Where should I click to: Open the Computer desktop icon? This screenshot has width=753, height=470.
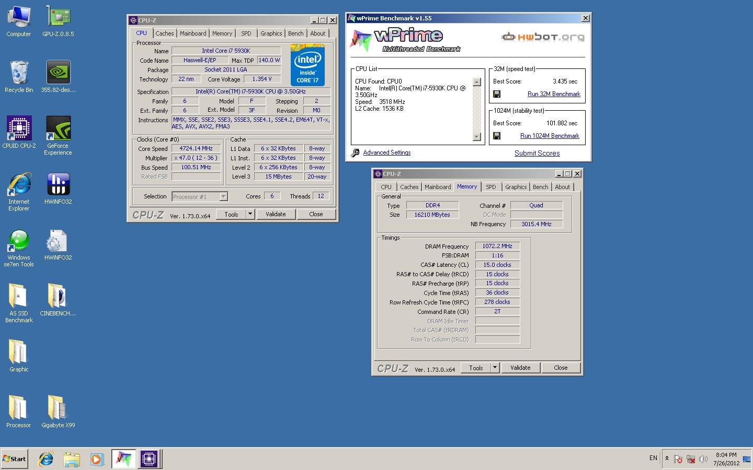tap(19, 21)
